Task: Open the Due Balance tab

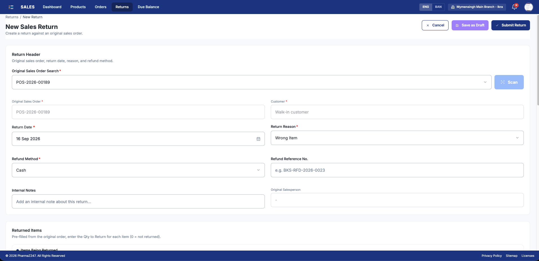Action: (x=148, y=7)
